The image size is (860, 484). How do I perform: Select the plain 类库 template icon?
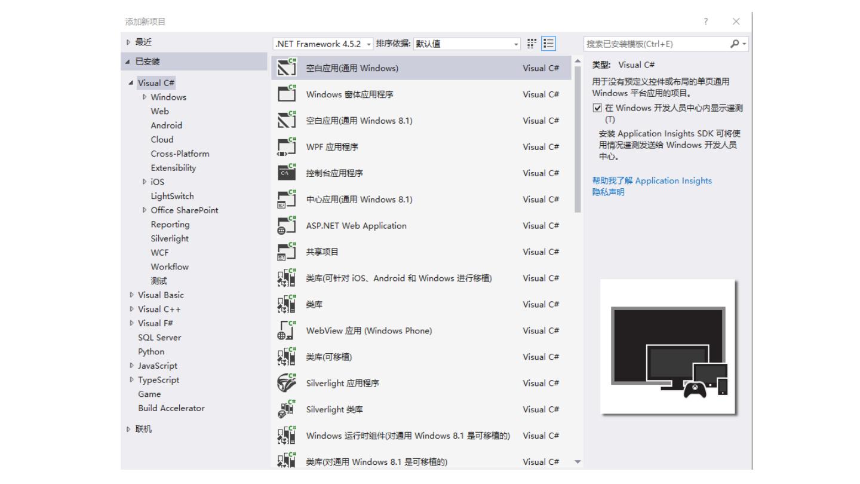pyautogui.click(x=288, y=304)
